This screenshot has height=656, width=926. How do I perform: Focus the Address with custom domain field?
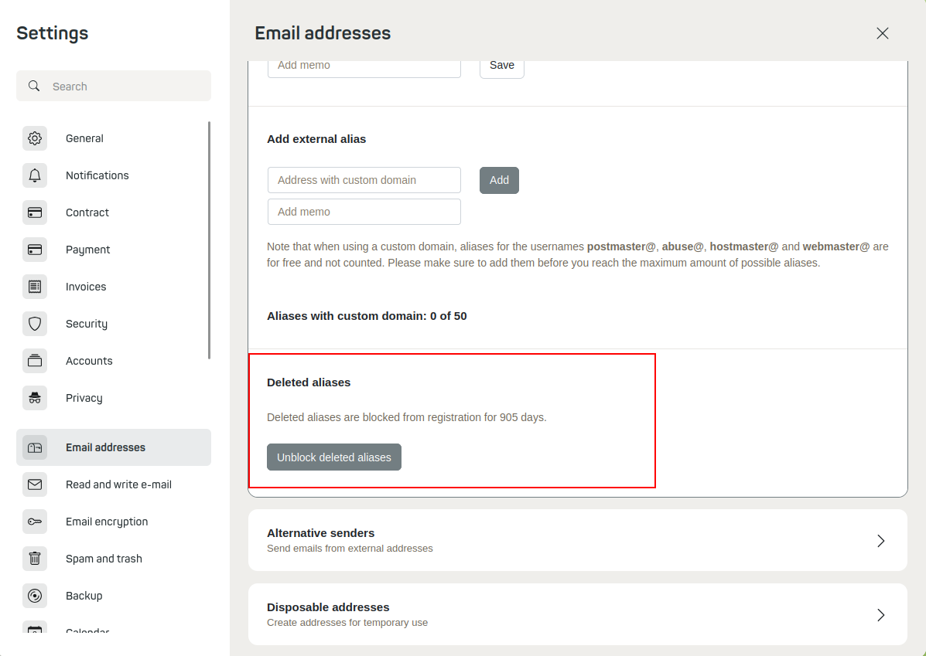coord(364,180)
